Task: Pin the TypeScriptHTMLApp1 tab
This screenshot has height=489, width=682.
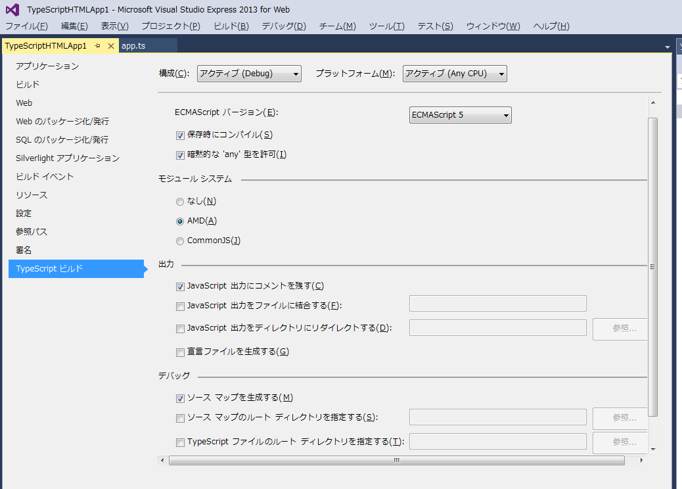Action: (x=97, y=46)
